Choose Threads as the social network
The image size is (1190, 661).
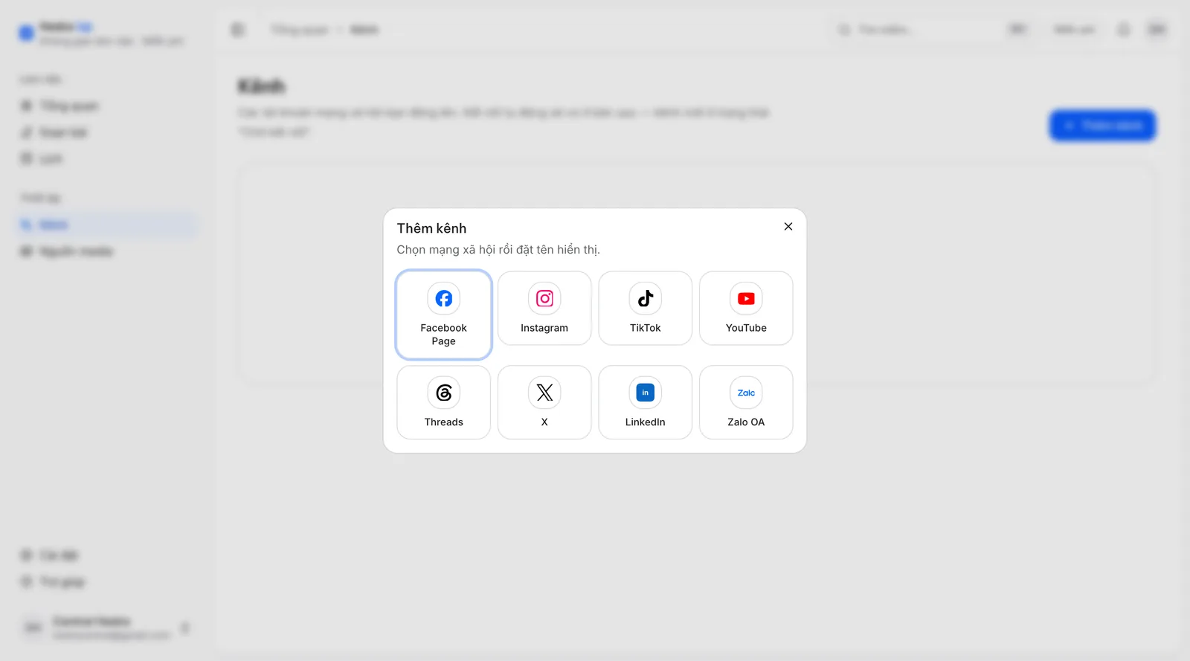[x=443, y=402]
